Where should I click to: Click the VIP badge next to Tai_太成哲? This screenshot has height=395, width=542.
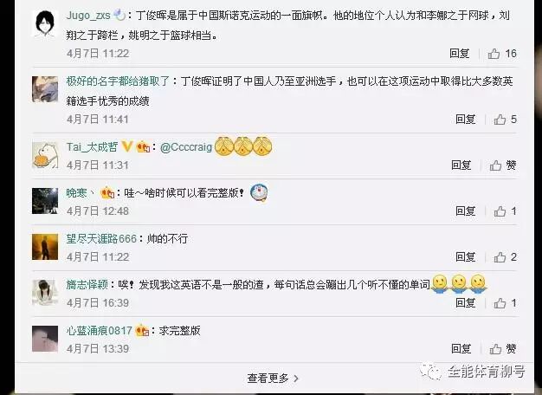tap(127, 146)
